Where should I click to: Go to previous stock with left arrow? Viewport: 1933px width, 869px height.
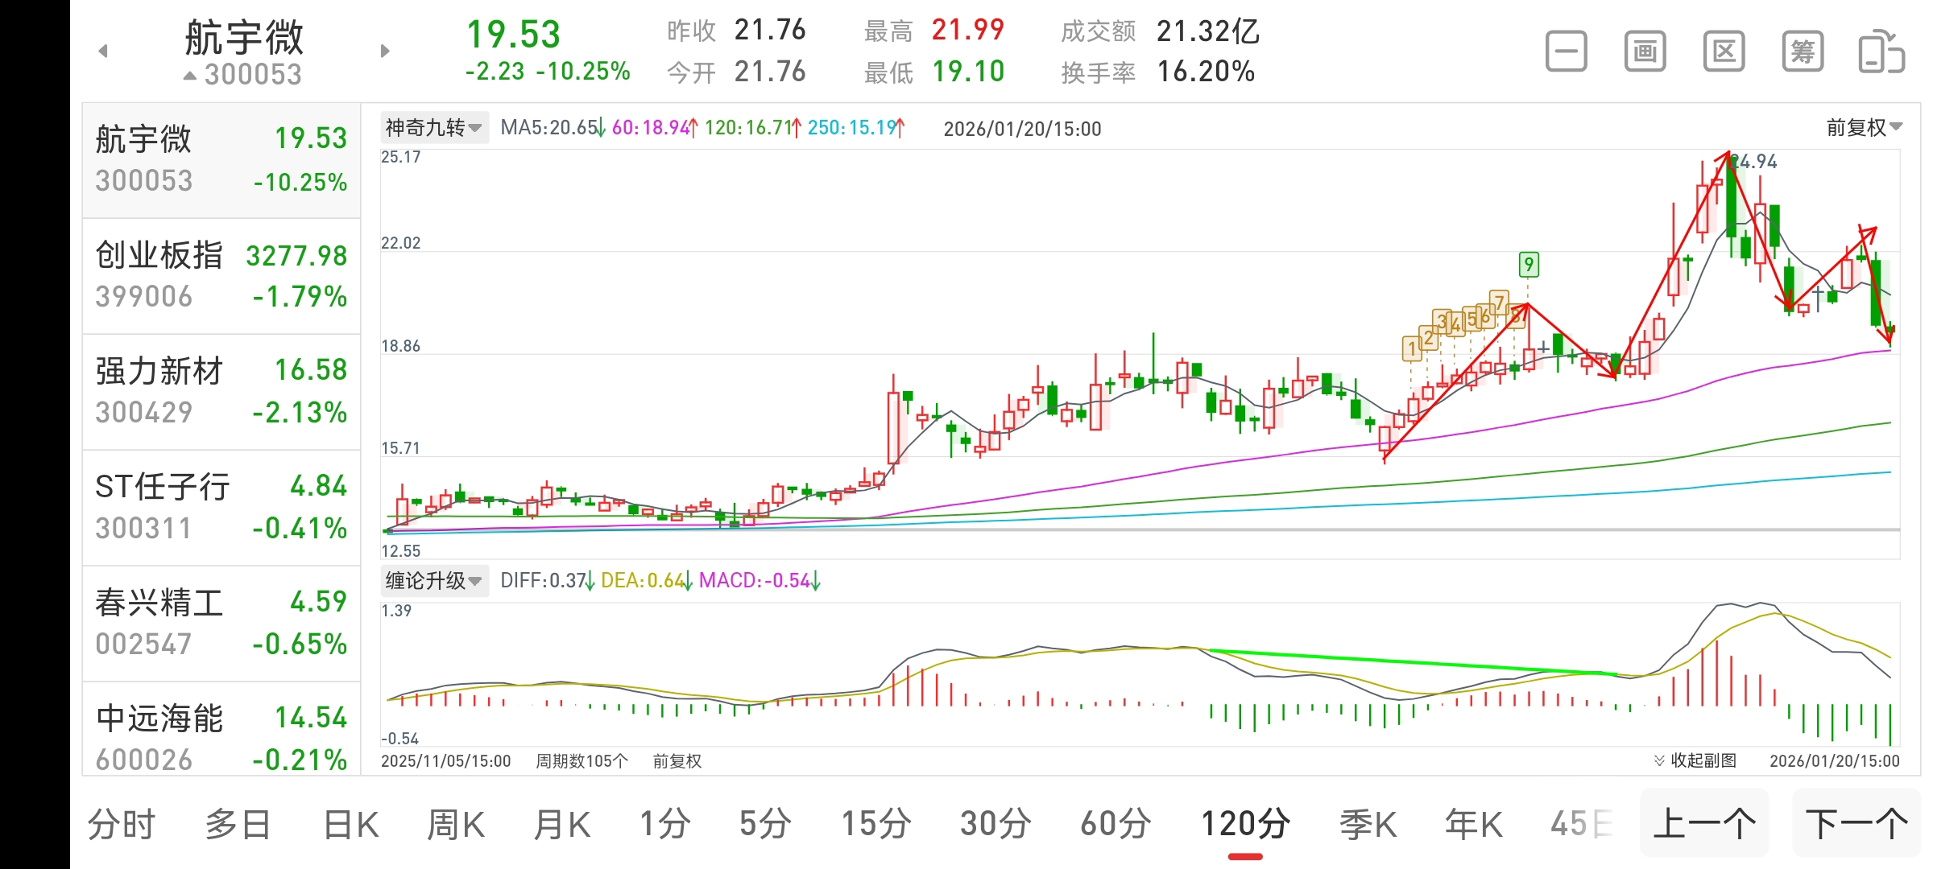103,51
